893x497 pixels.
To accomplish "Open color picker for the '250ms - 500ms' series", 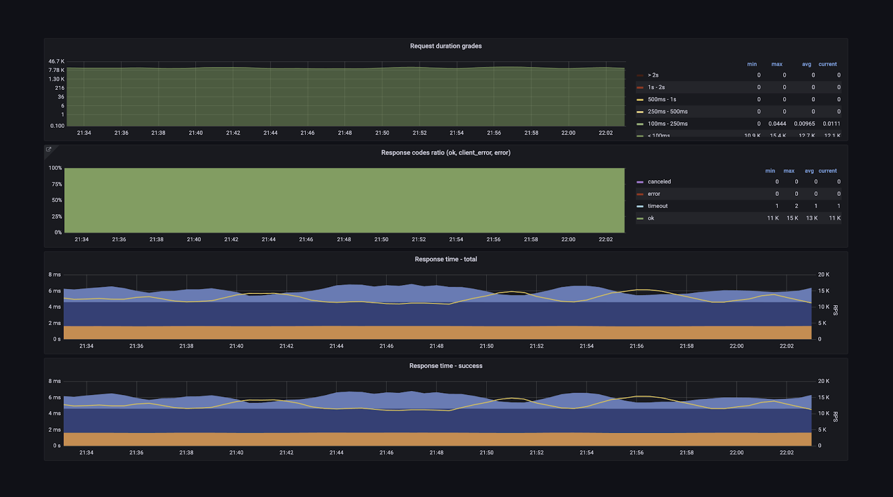I will (x=640, y=112).
